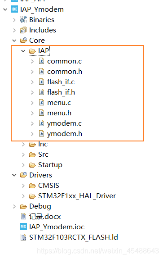The height and width of the screenshot is (259, 163).
Task: Click the IAP folder icon
Action: pos(32,51)
